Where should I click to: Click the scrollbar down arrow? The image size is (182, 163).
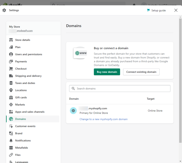pos(180,161)
